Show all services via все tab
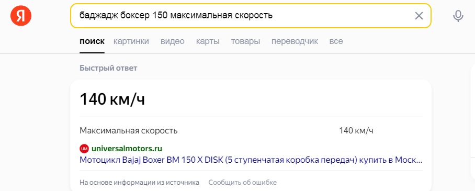This screenshot has width=475, height=191. pos(336,41)
